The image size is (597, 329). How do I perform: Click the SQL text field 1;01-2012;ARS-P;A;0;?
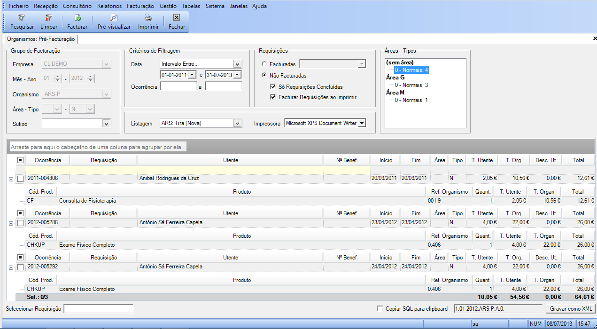coord(498,309)
